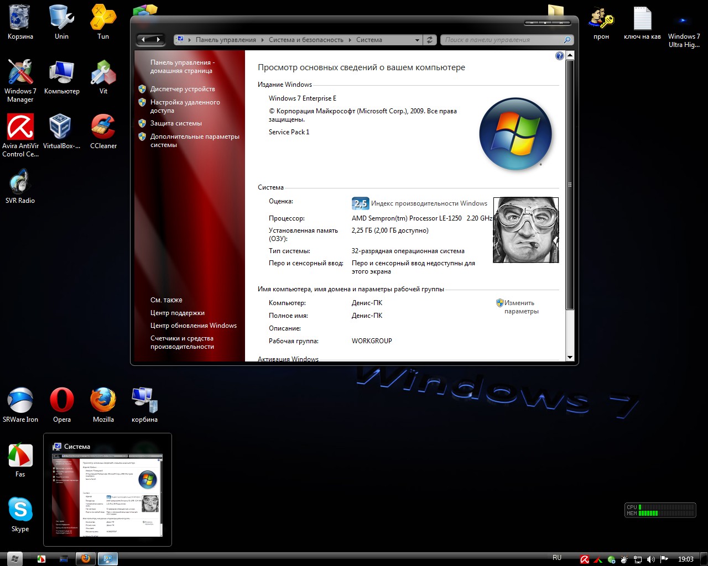Click the RU language indicator
The image size is (708, 566).
[x=557, y=558]
